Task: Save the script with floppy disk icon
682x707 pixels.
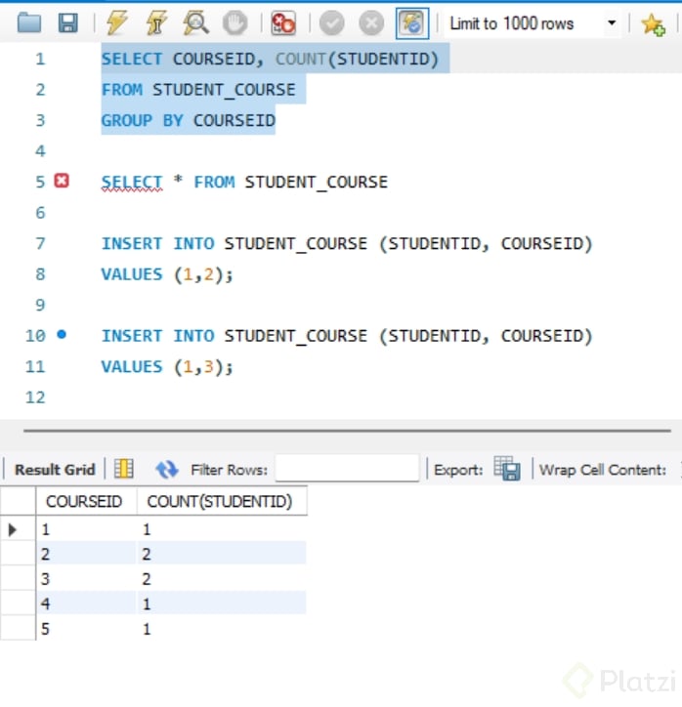Action: pos(68,23)
